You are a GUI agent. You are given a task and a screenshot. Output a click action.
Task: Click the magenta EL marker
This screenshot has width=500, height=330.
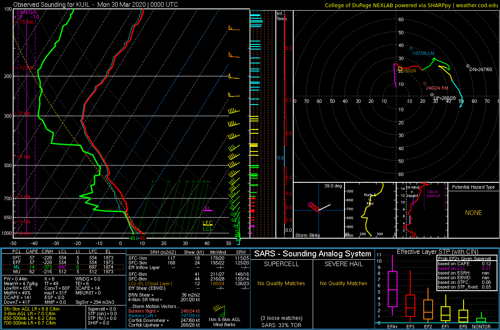[208, 209]
